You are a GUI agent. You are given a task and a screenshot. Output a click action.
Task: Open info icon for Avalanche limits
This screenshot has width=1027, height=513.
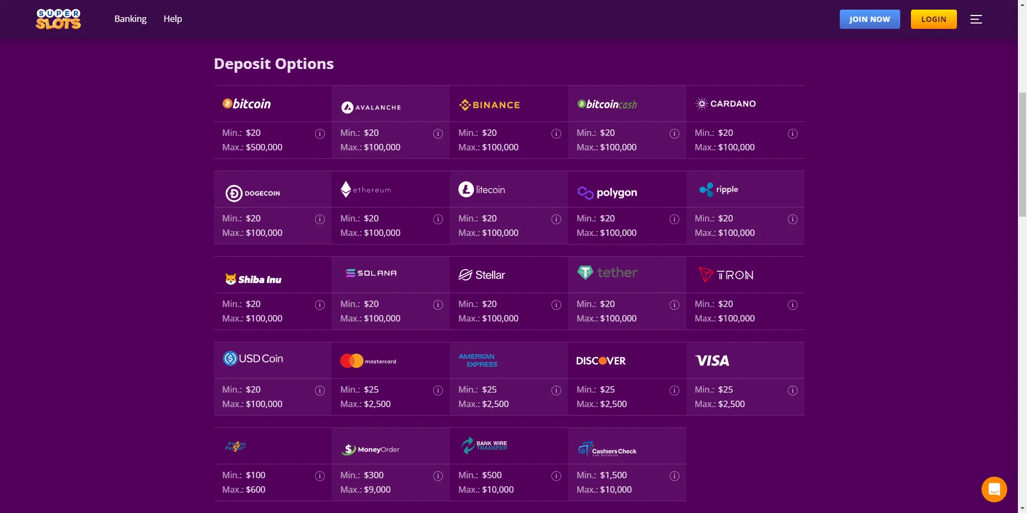point(438,134)
